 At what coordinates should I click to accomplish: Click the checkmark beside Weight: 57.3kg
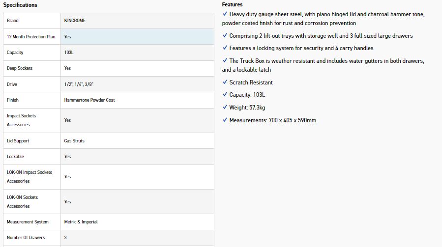tap(225, 108)
